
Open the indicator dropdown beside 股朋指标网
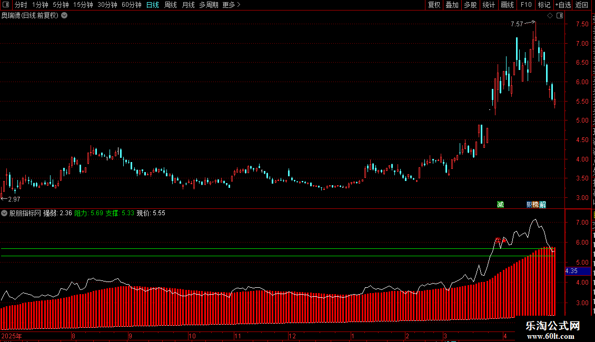pyautogui.click(x=4, y=213)
